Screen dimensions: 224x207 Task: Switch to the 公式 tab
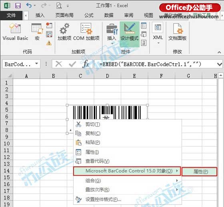click(x=89, y=15)
